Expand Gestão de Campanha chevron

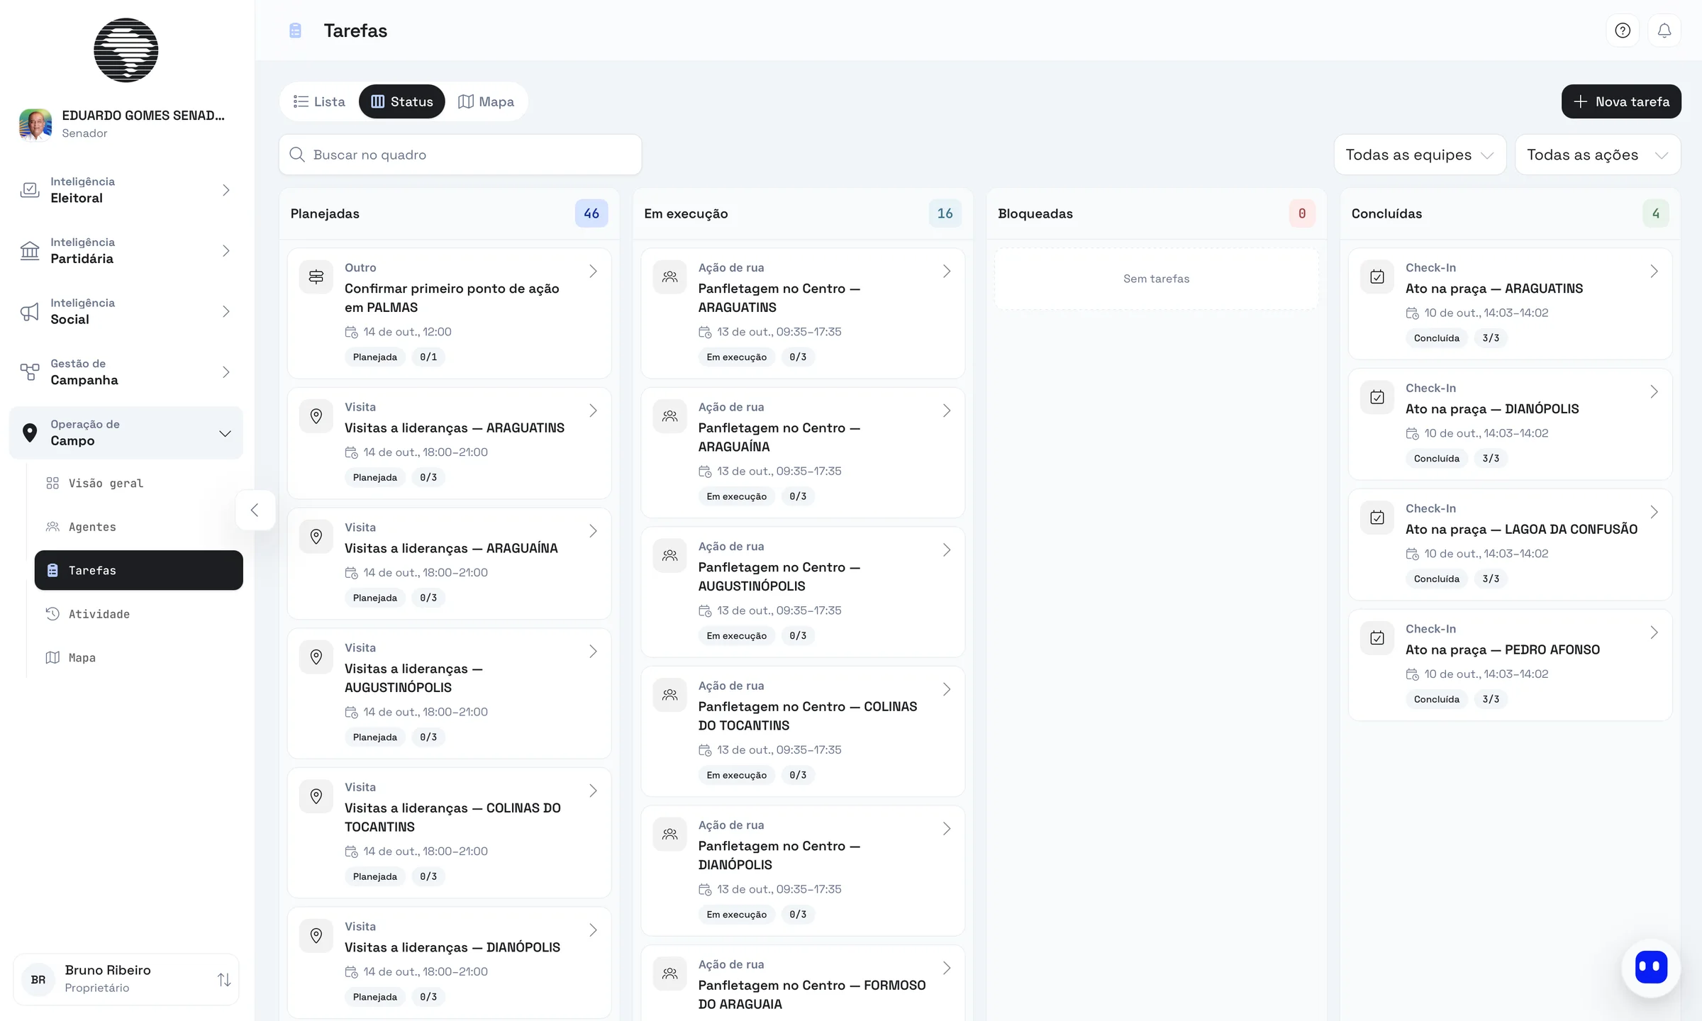click(x=226, y=372)
